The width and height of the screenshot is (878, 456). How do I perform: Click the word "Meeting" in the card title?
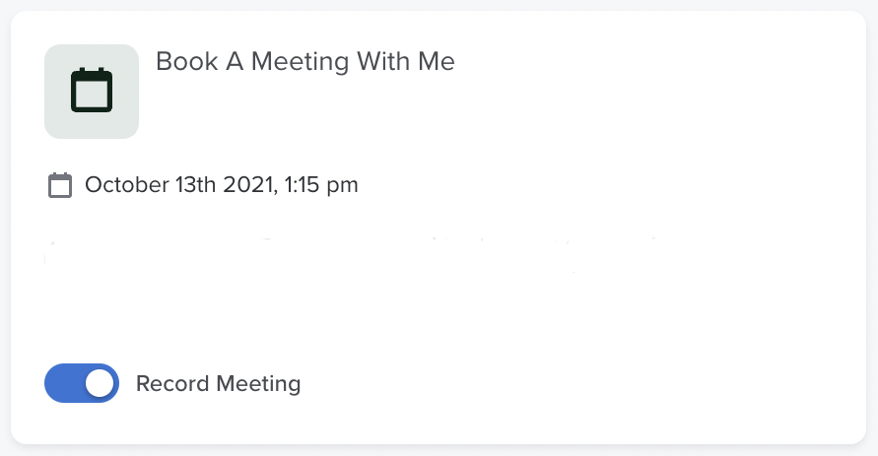click(x=298, y=61)
